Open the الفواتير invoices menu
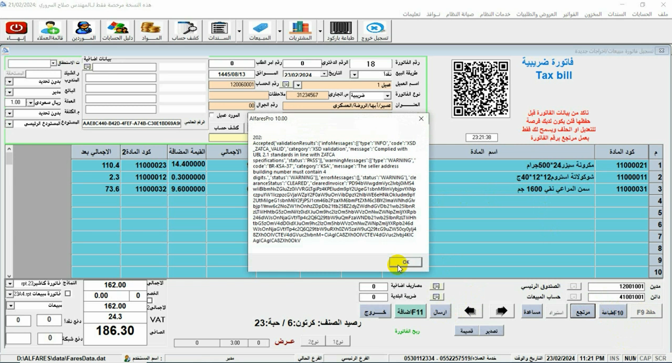 click(x=570, y=14)
